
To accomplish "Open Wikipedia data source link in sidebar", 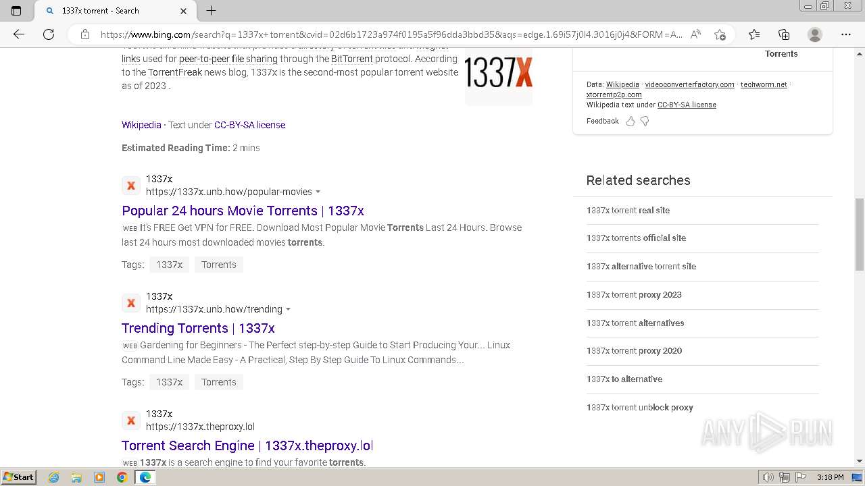I will click(622, 84).
